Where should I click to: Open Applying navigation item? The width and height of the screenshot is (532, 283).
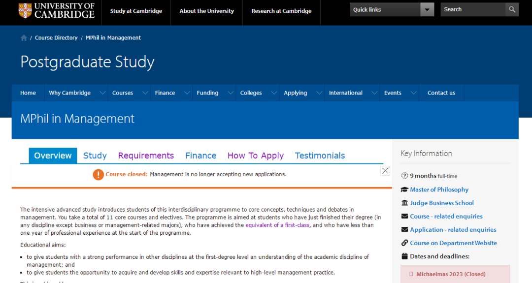coord(295,93)
